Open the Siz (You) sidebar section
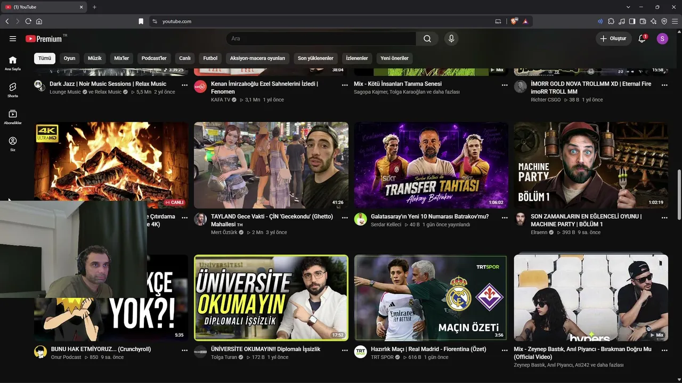The image size is (682, 383). (x=13, y=144)
